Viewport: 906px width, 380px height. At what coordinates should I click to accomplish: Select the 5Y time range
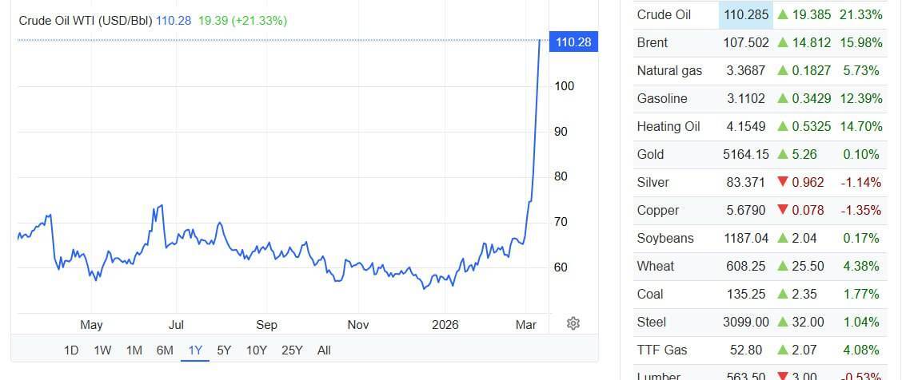224,350
